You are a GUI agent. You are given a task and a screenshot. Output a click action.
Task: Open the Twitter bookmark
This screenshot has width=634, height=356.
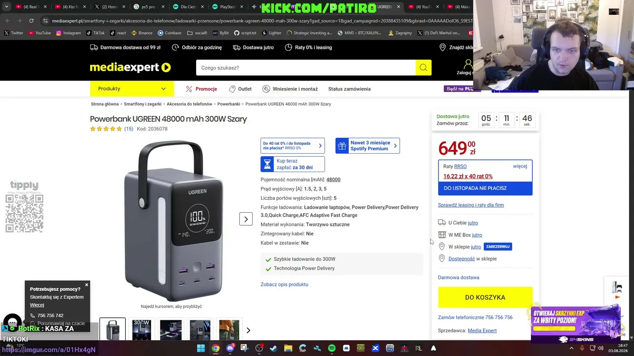point(13,33)
